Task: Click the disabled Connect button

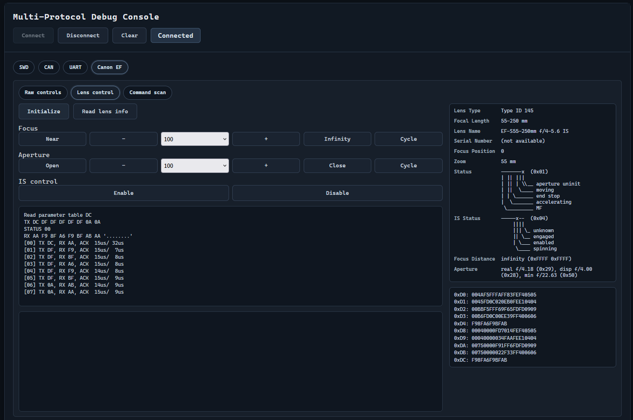Action: (33, 35)
